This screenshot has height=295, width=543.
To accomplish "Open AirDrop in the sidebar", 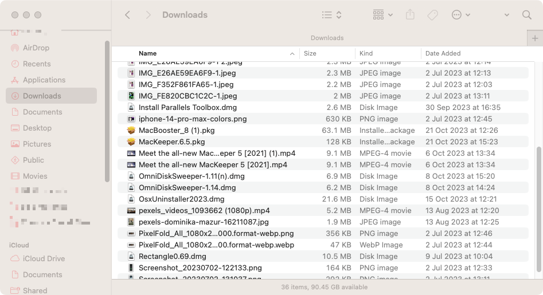I will pyautogui.click(x=51, y=48).
